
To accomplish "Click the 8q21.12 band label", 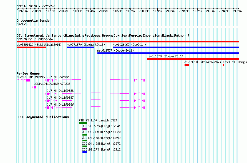I will click(x=22, y=24).
